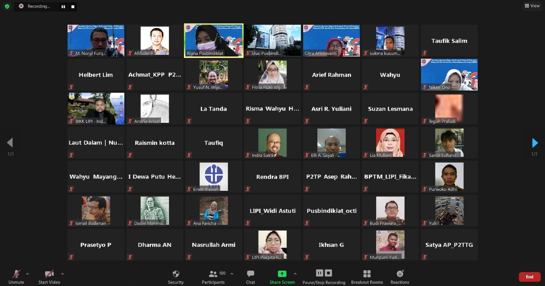
Task: Select Riana Pusbindiklat's video tile
Action: (213, 40)
